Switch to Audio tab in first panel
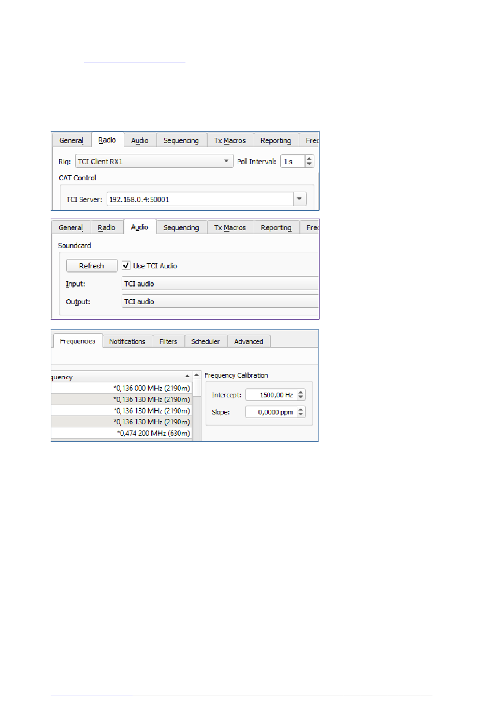492x704 pixels. coord(140,140)
